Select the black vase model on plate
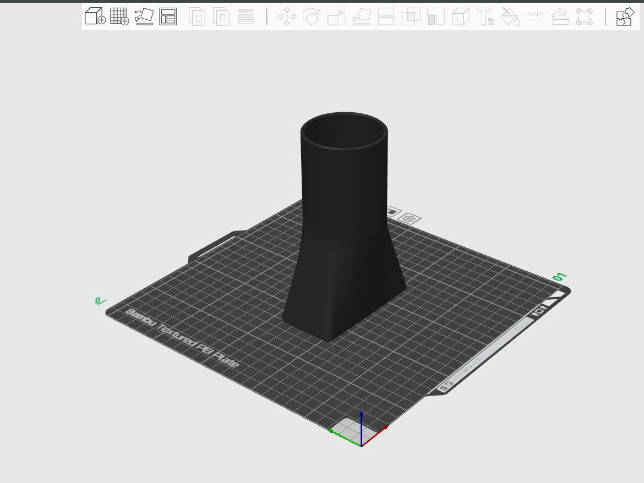The image size is (644, 483). [344, 226]
